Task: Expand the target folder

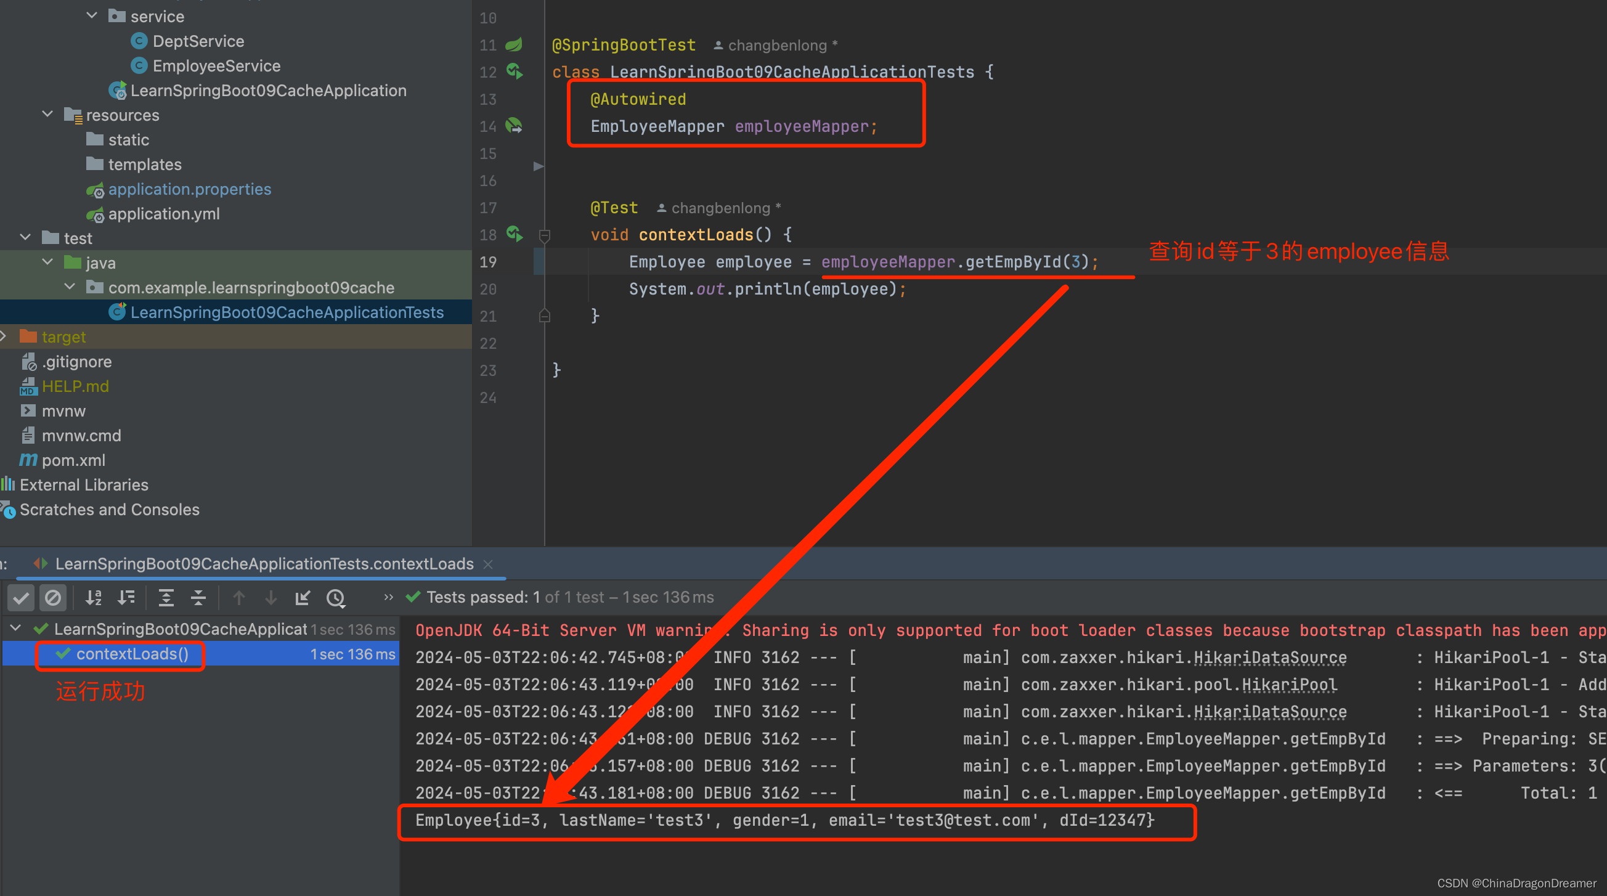Action: 4,336
